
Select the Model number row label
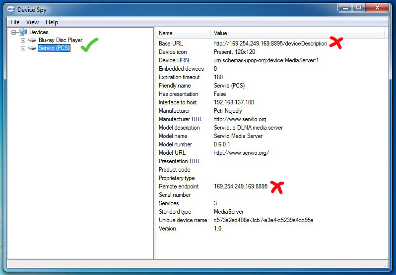click(175, 144)
